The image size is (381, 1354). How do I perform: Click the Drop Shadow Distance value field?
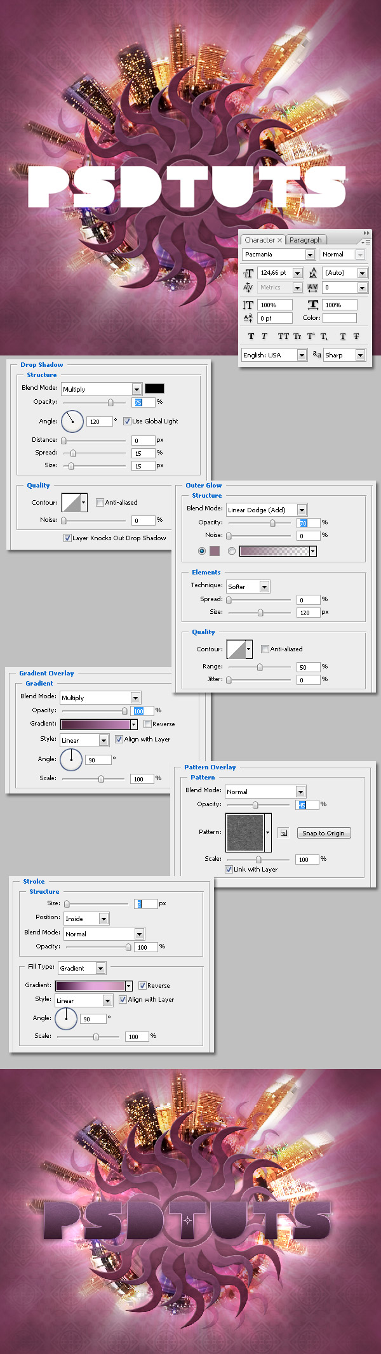(x=144, y=441)
